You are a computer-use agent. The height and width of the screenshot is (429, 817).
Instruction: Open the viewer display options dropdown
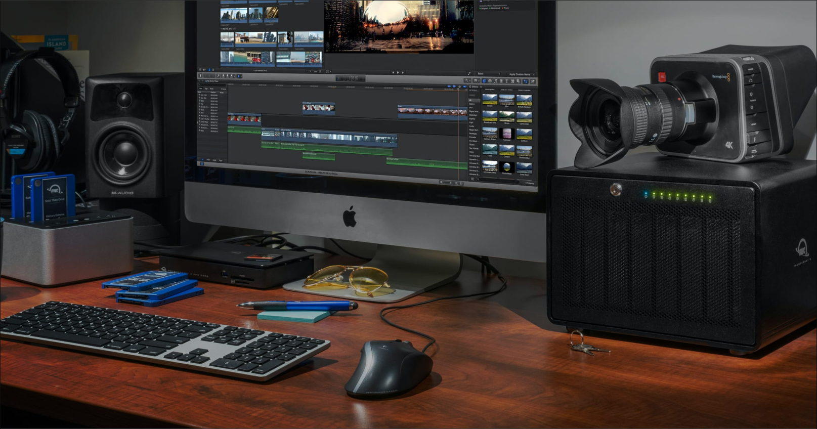pos(328,71)
